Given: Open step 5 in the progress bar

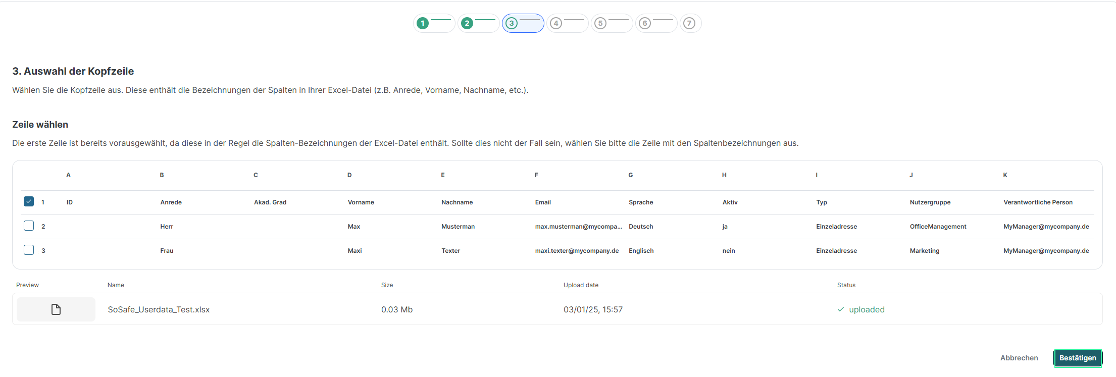Looking at the screenshot, I should pyautogui.click(x=600, y=23).
